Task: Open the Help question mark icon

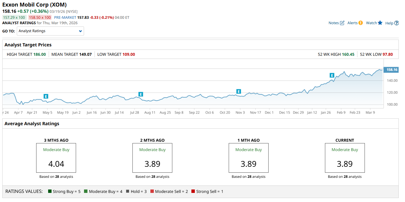Action: (x=396, y=23)
